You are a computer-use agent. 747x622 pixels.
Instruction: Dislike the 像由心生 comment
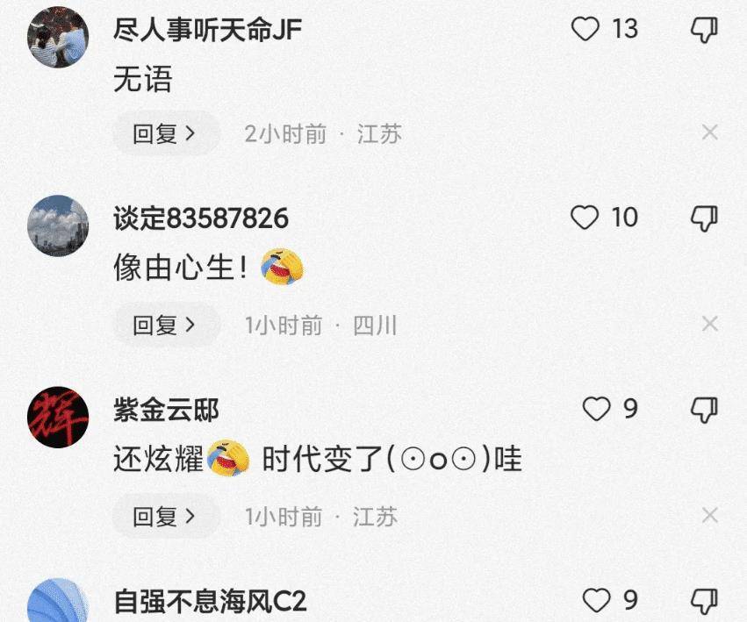pyautogui.click(x=704, y=218)
